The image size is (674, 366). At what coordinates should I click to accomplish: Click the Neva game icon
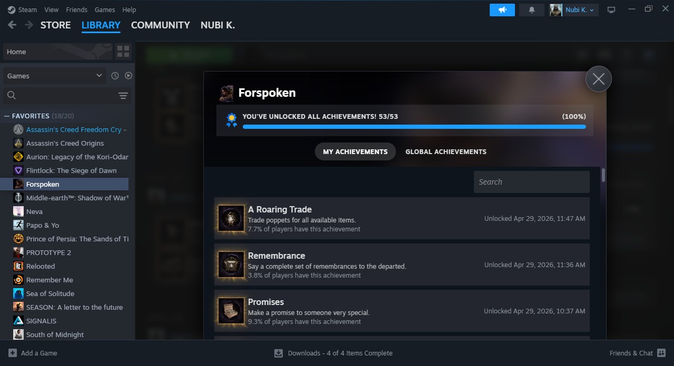[18, 211]
